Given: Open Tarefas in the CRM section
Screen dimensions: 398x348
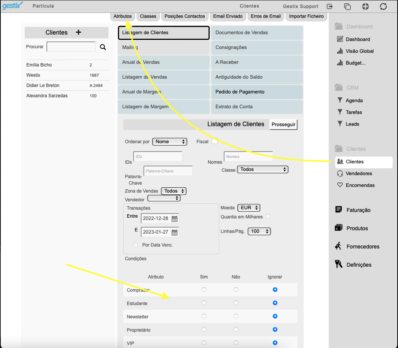Looking at the screenshot, I should point(353,112).
